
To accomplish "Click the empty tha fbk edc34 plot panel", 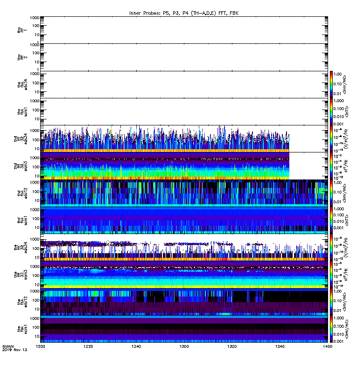I will [184, 84].
